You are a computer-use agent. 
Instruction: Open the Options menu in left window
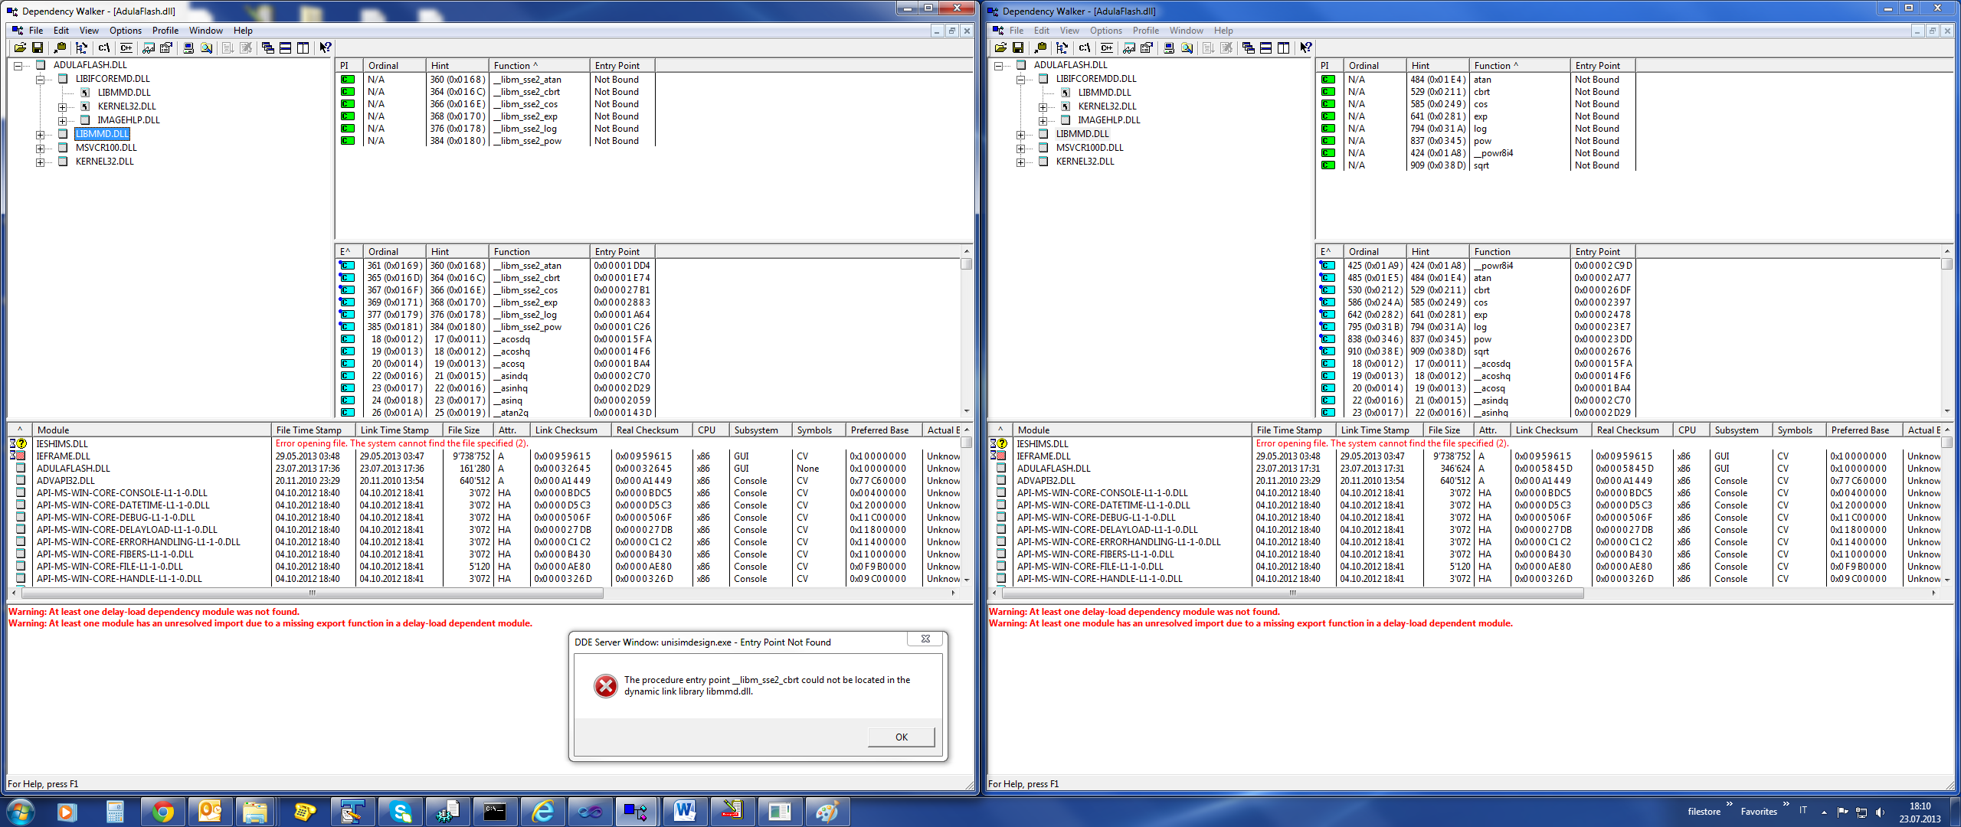(x=125, y=31)
